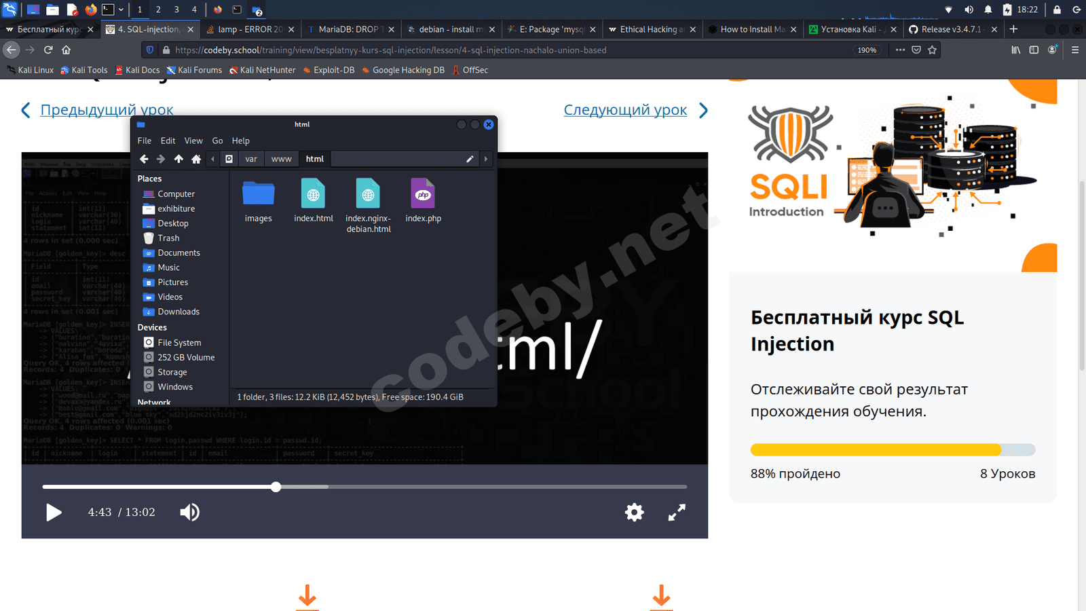Go to Следующий урок link
Screen dimensions: 1086x611
pos(625,110)
